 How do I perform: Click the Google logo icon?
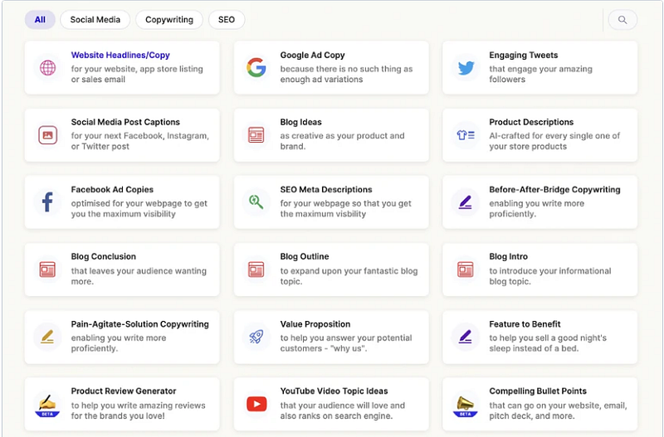click(x=256, y=68)
